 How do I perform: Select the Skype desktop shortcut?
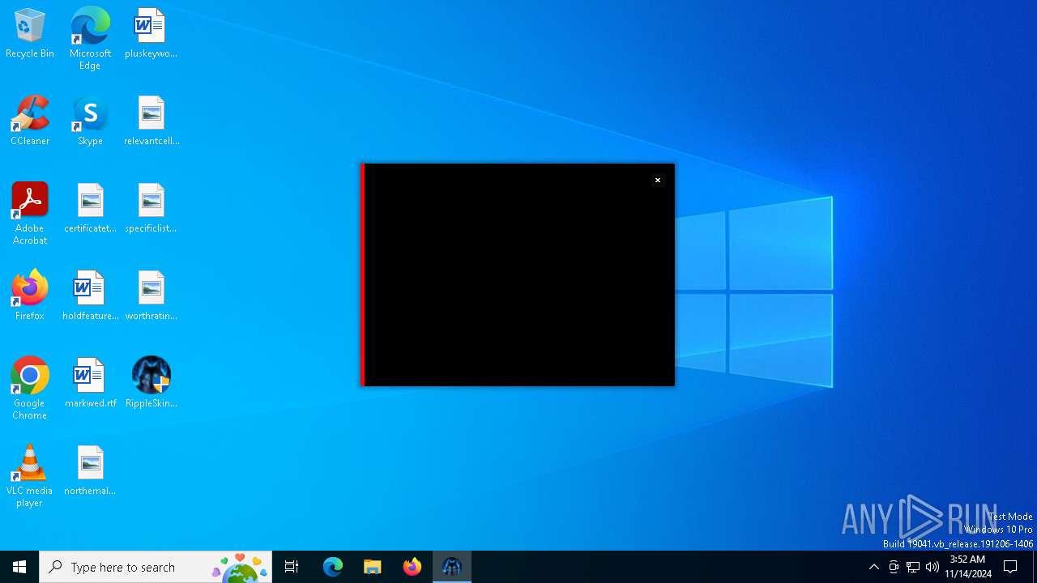[x=90, y=121]
